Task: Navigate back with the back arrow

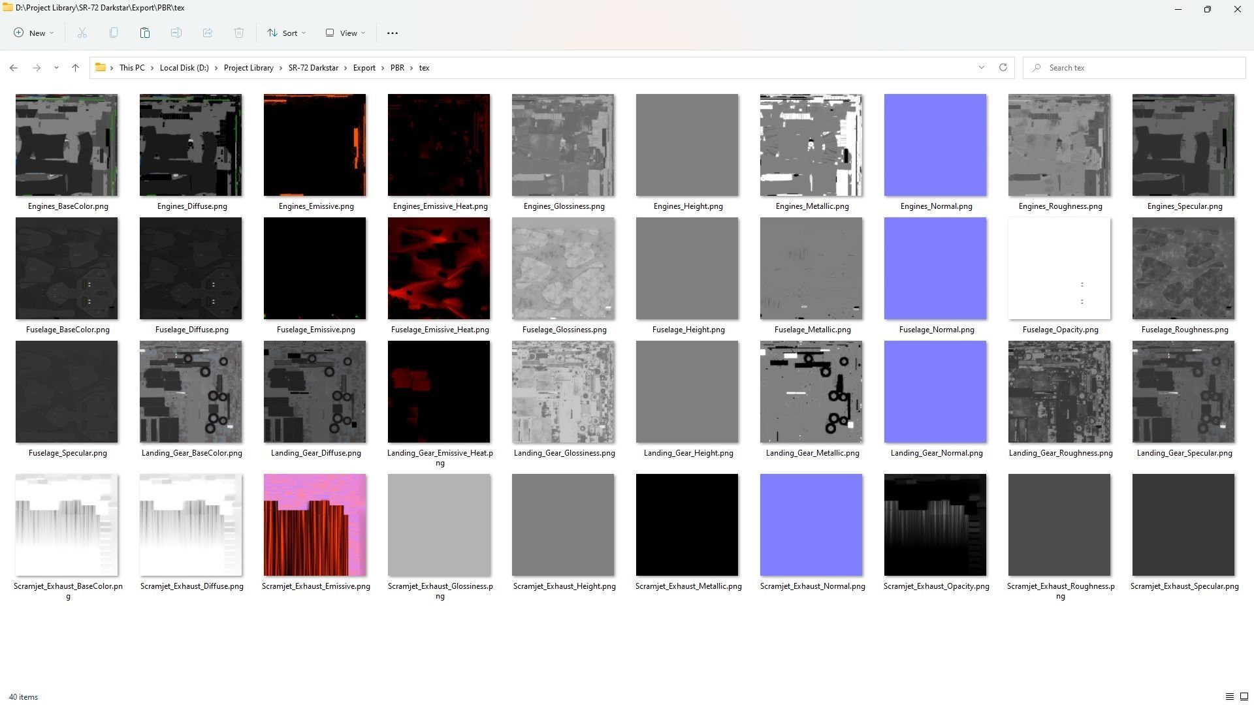Action: tap(14, 67)
